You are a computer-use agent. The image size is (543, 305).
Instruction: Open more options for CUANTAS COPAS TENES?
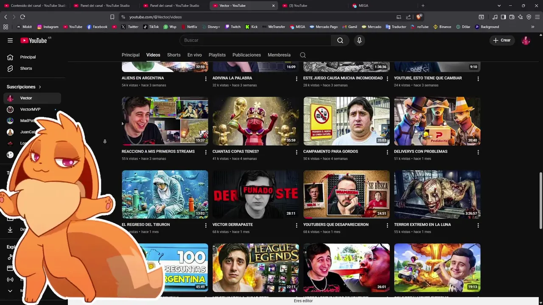(x=297, y=152)
